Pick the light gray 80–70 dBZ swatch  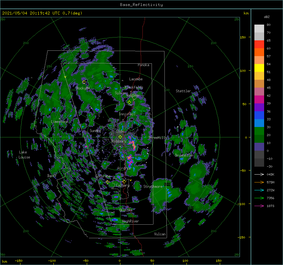(x=259, y=29)
